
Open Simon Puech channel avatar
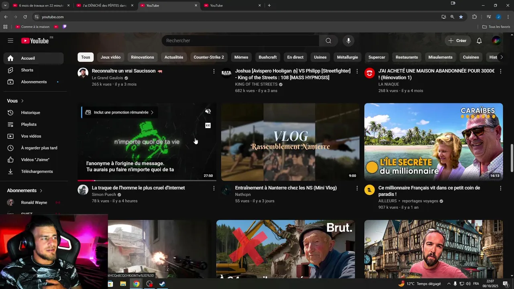(x=83, y=190)
